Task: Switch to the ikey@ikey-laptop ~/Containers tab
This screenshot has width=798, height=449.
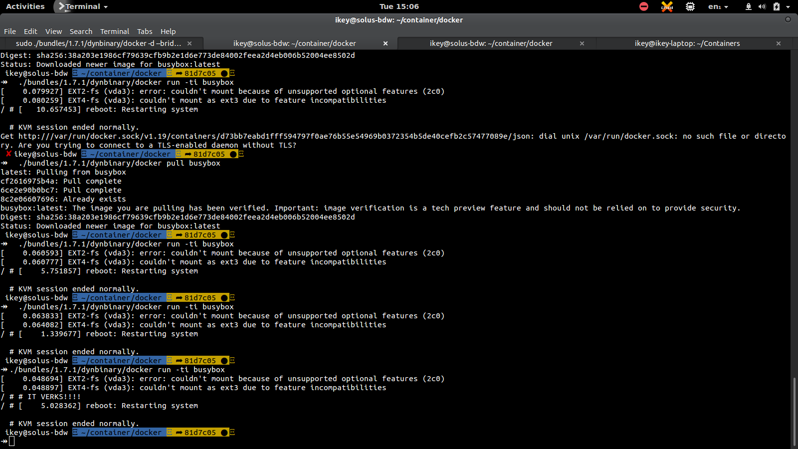Action: tap(687, 43)
